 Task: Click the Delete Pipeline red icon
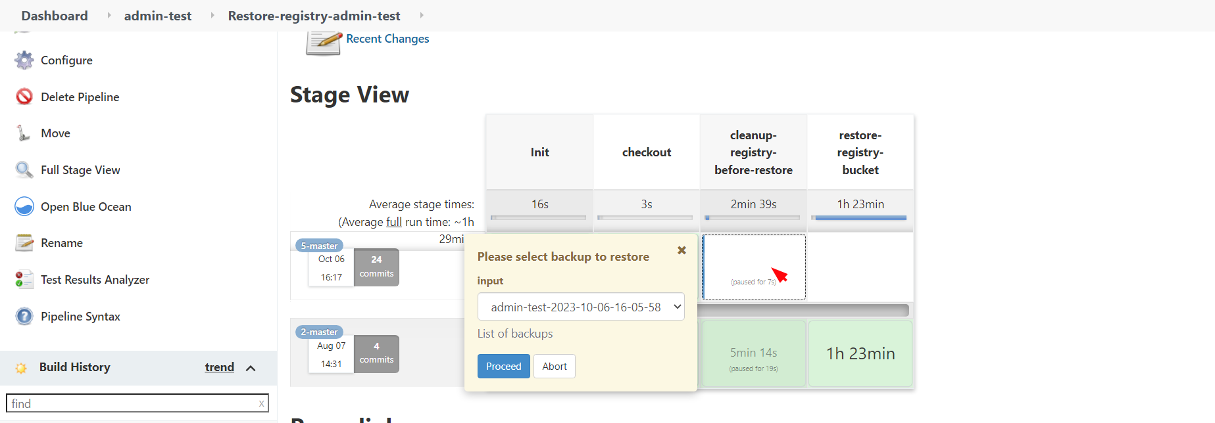coord(24,97)
